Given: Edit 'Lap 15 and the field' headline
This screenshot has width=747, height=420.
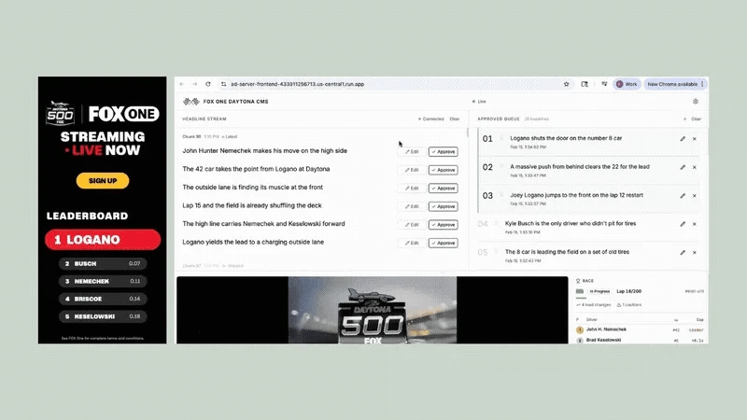Looking at the screenshot, I should (x=412, y=206).
